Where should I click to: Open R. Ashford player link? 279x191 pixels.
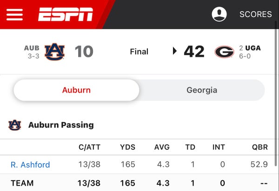(30, 165)
